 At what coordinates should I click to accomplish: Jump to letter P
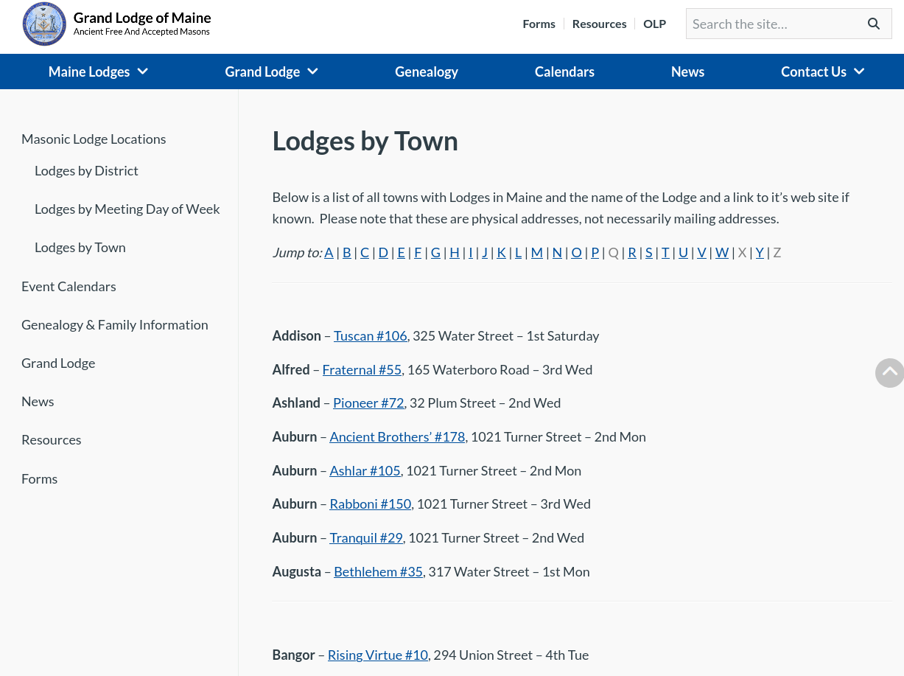coord(595,252)
